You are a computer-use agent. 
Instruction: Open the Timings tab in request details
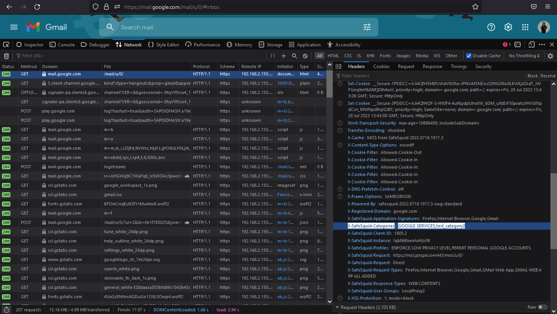(458, 67)
